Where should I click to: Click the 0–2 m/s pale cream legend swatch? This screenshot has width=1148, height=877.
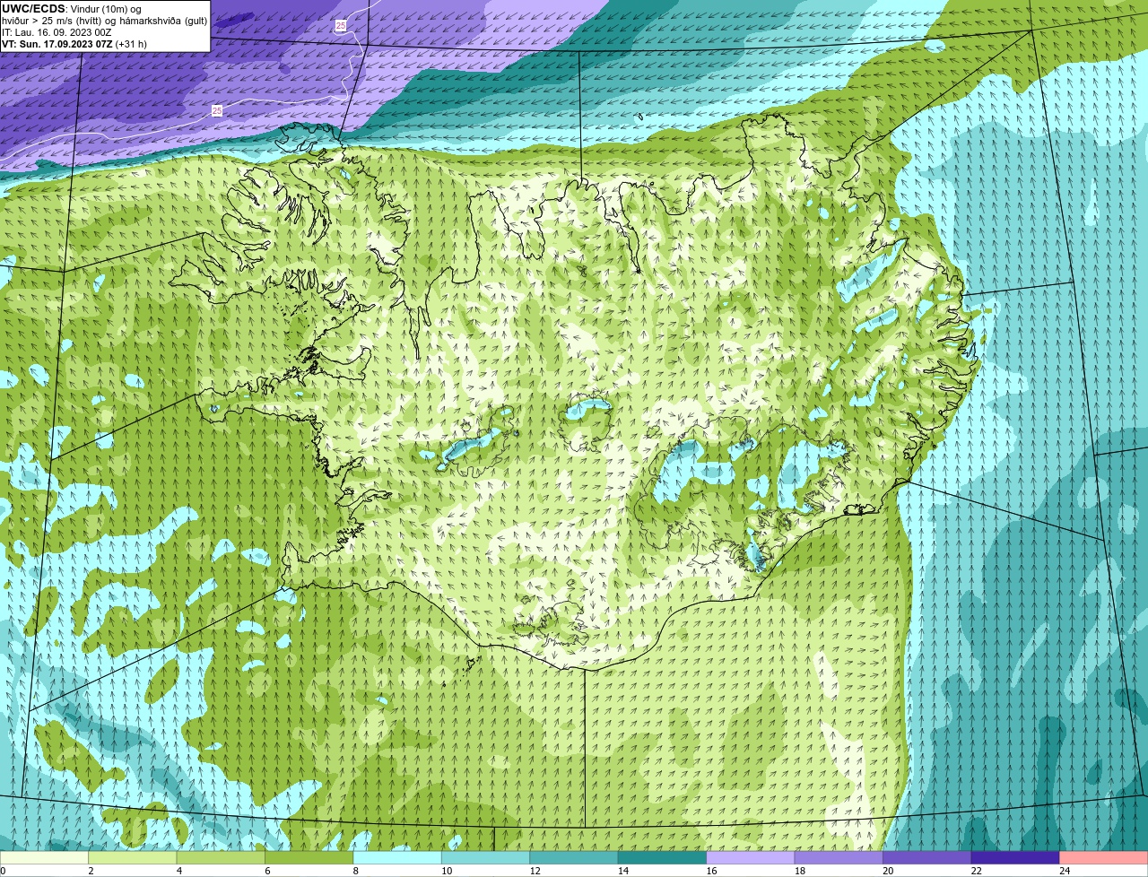click(x=45, y=857)
